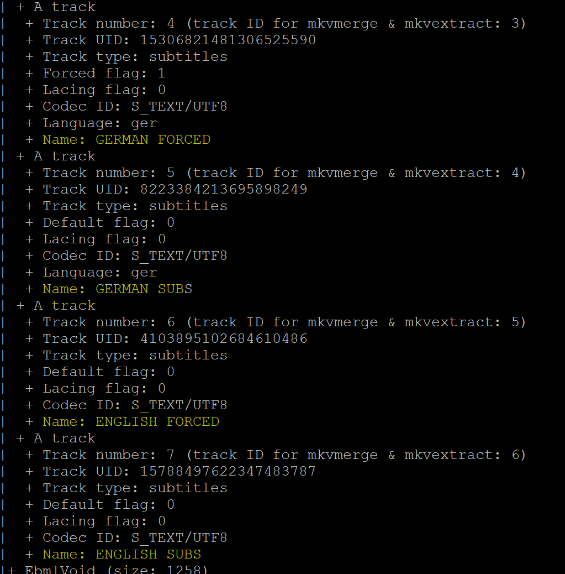Click the 'Name: ENGLISH FORCED' entry
Viewport: 565px width, 574px height.
click(131, 421)
